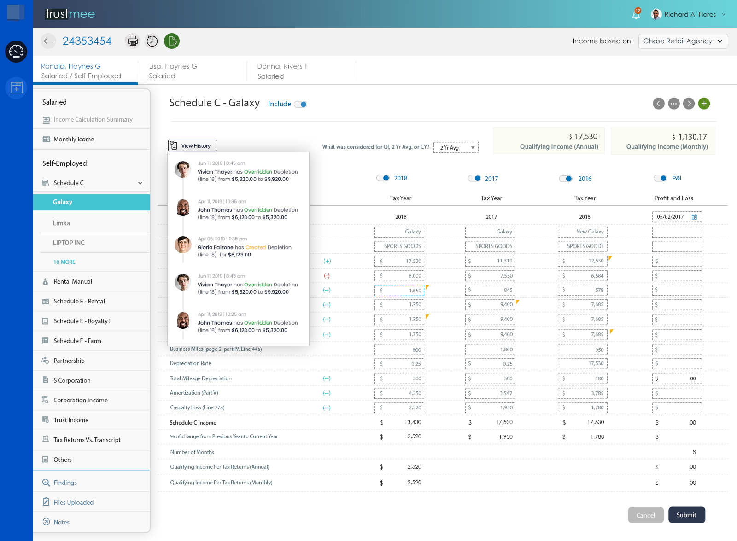Open loan number 24353454 link
This screenshot has height=541, width=737.
(87, 41)
